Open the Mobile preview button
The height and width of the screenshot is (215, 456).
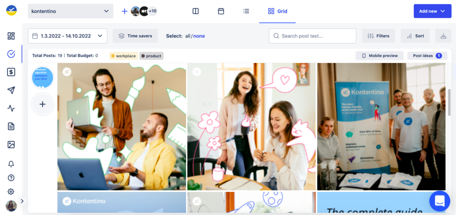(x=380, y=56)
